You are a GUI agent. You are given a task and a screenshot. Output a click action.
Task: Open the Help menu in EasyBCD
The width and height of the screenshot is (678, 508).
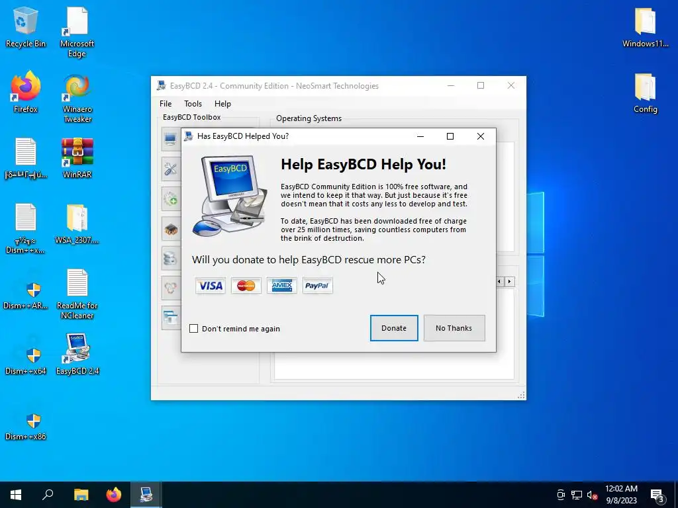[x=222, y=104]
